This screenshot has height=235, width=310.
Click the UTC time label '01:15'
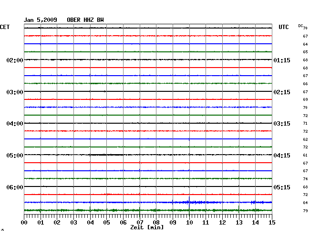(x=282, y=60)
